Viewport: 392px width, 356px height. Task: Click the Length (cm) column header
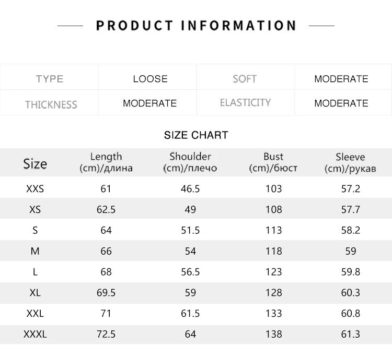click(106, 162)
